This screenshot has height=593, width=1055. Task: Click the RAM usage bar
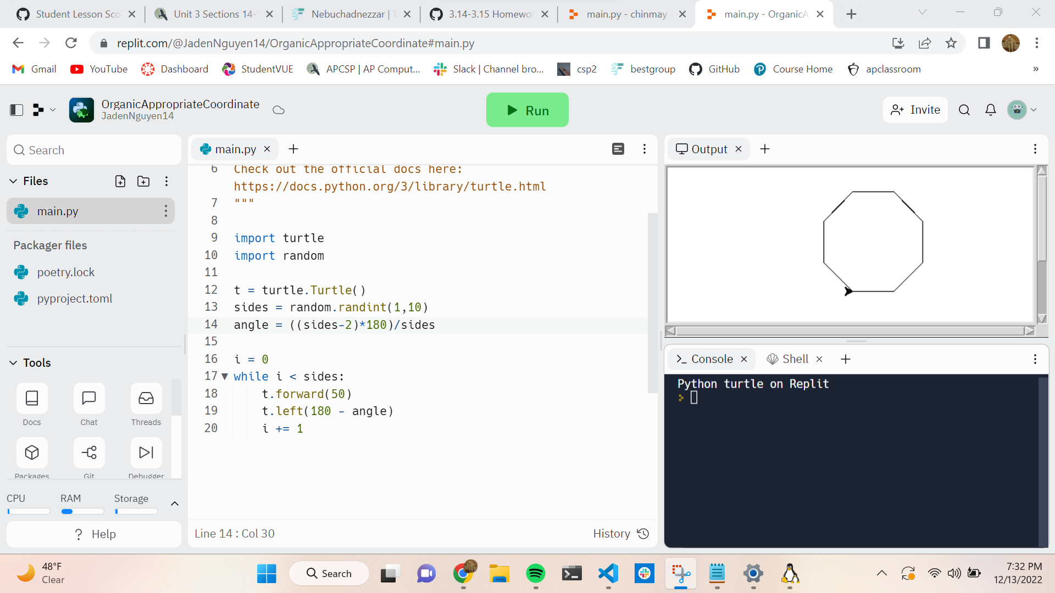click(82, 511)
